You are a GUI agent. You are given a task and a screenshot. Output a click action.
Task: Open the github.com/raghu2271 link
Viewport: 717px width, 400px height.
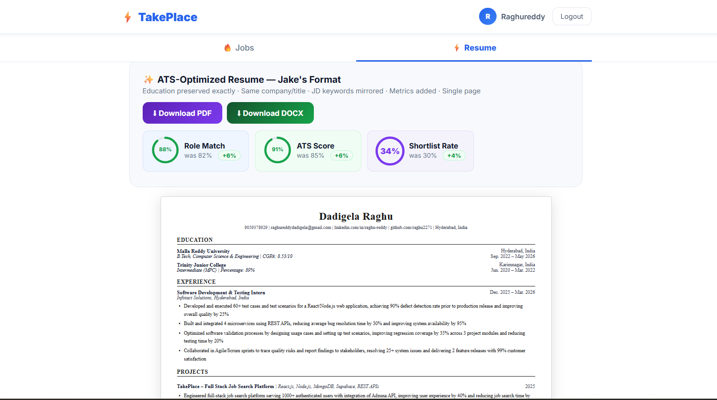pos(411,228)
